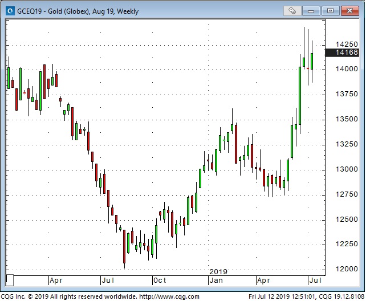Click the small empty box at axis start

[10, 280]
